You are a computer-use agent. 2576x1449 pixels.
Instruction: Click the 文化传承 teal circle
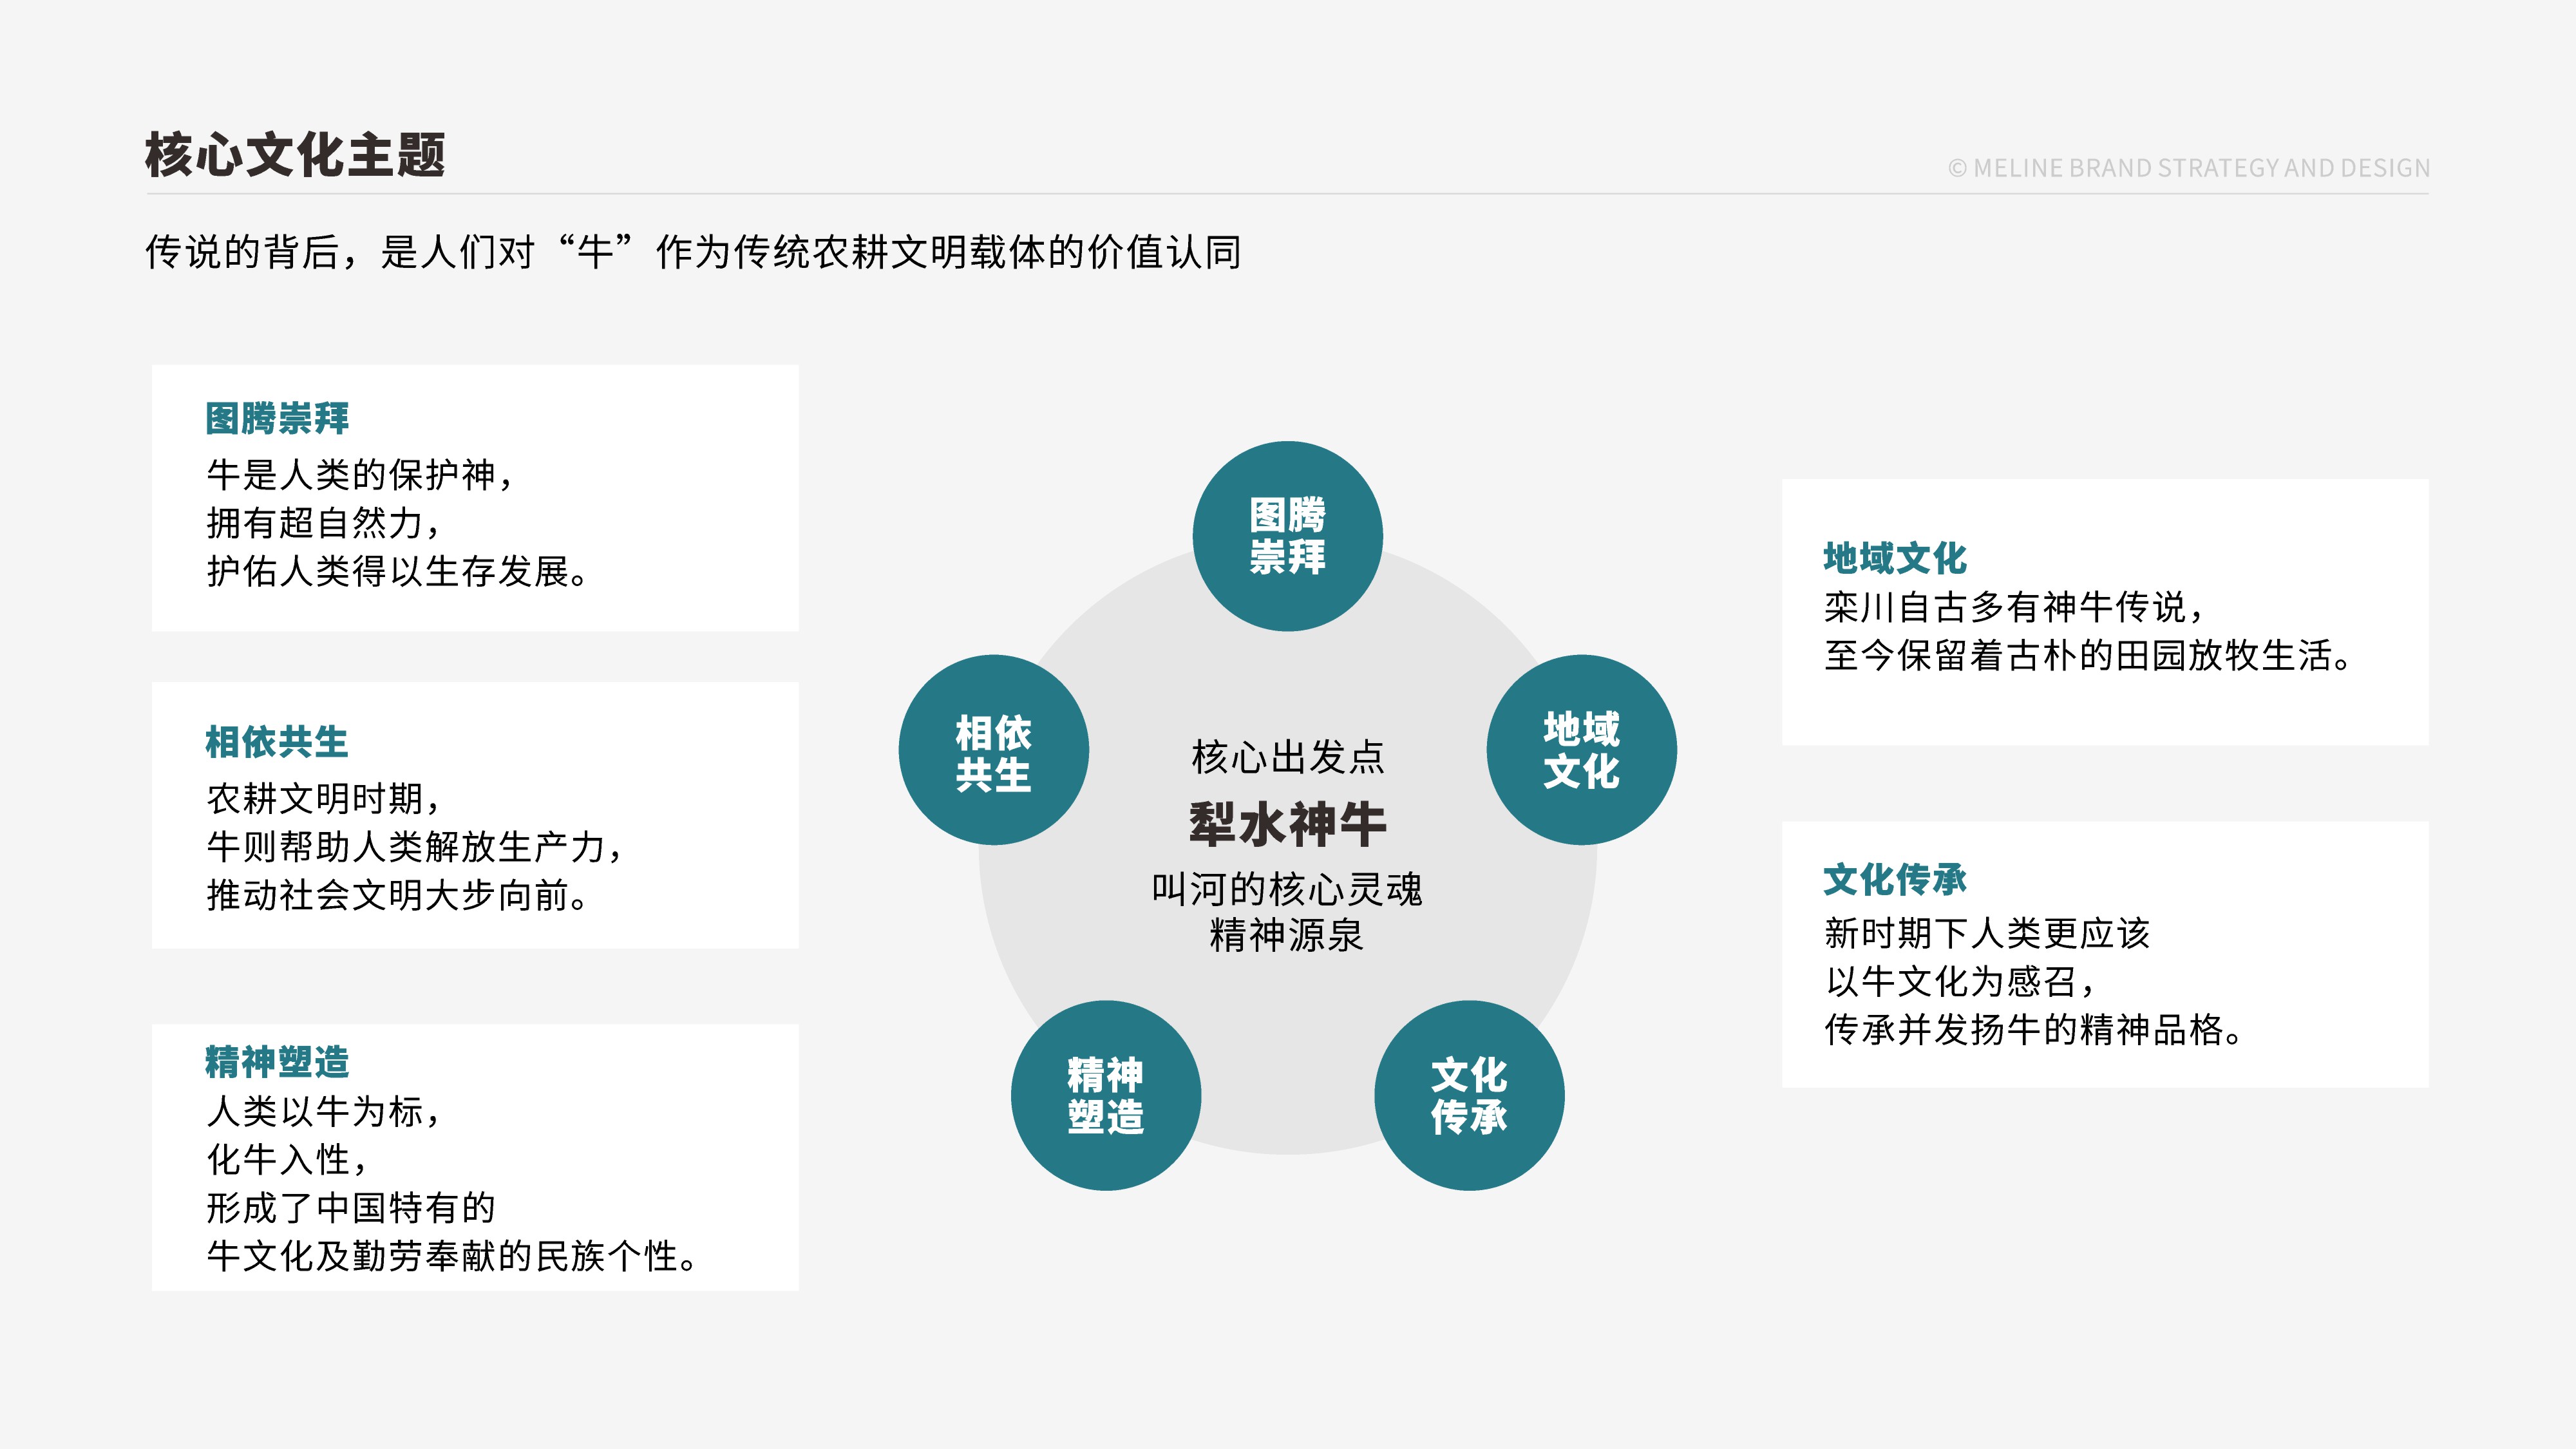[x=1469, y=1095]
